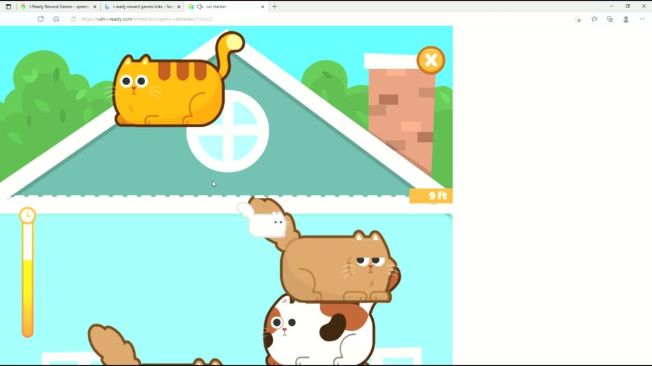Add this page to favorites
Screen dimensions: 652x366
tap(578, 19)
